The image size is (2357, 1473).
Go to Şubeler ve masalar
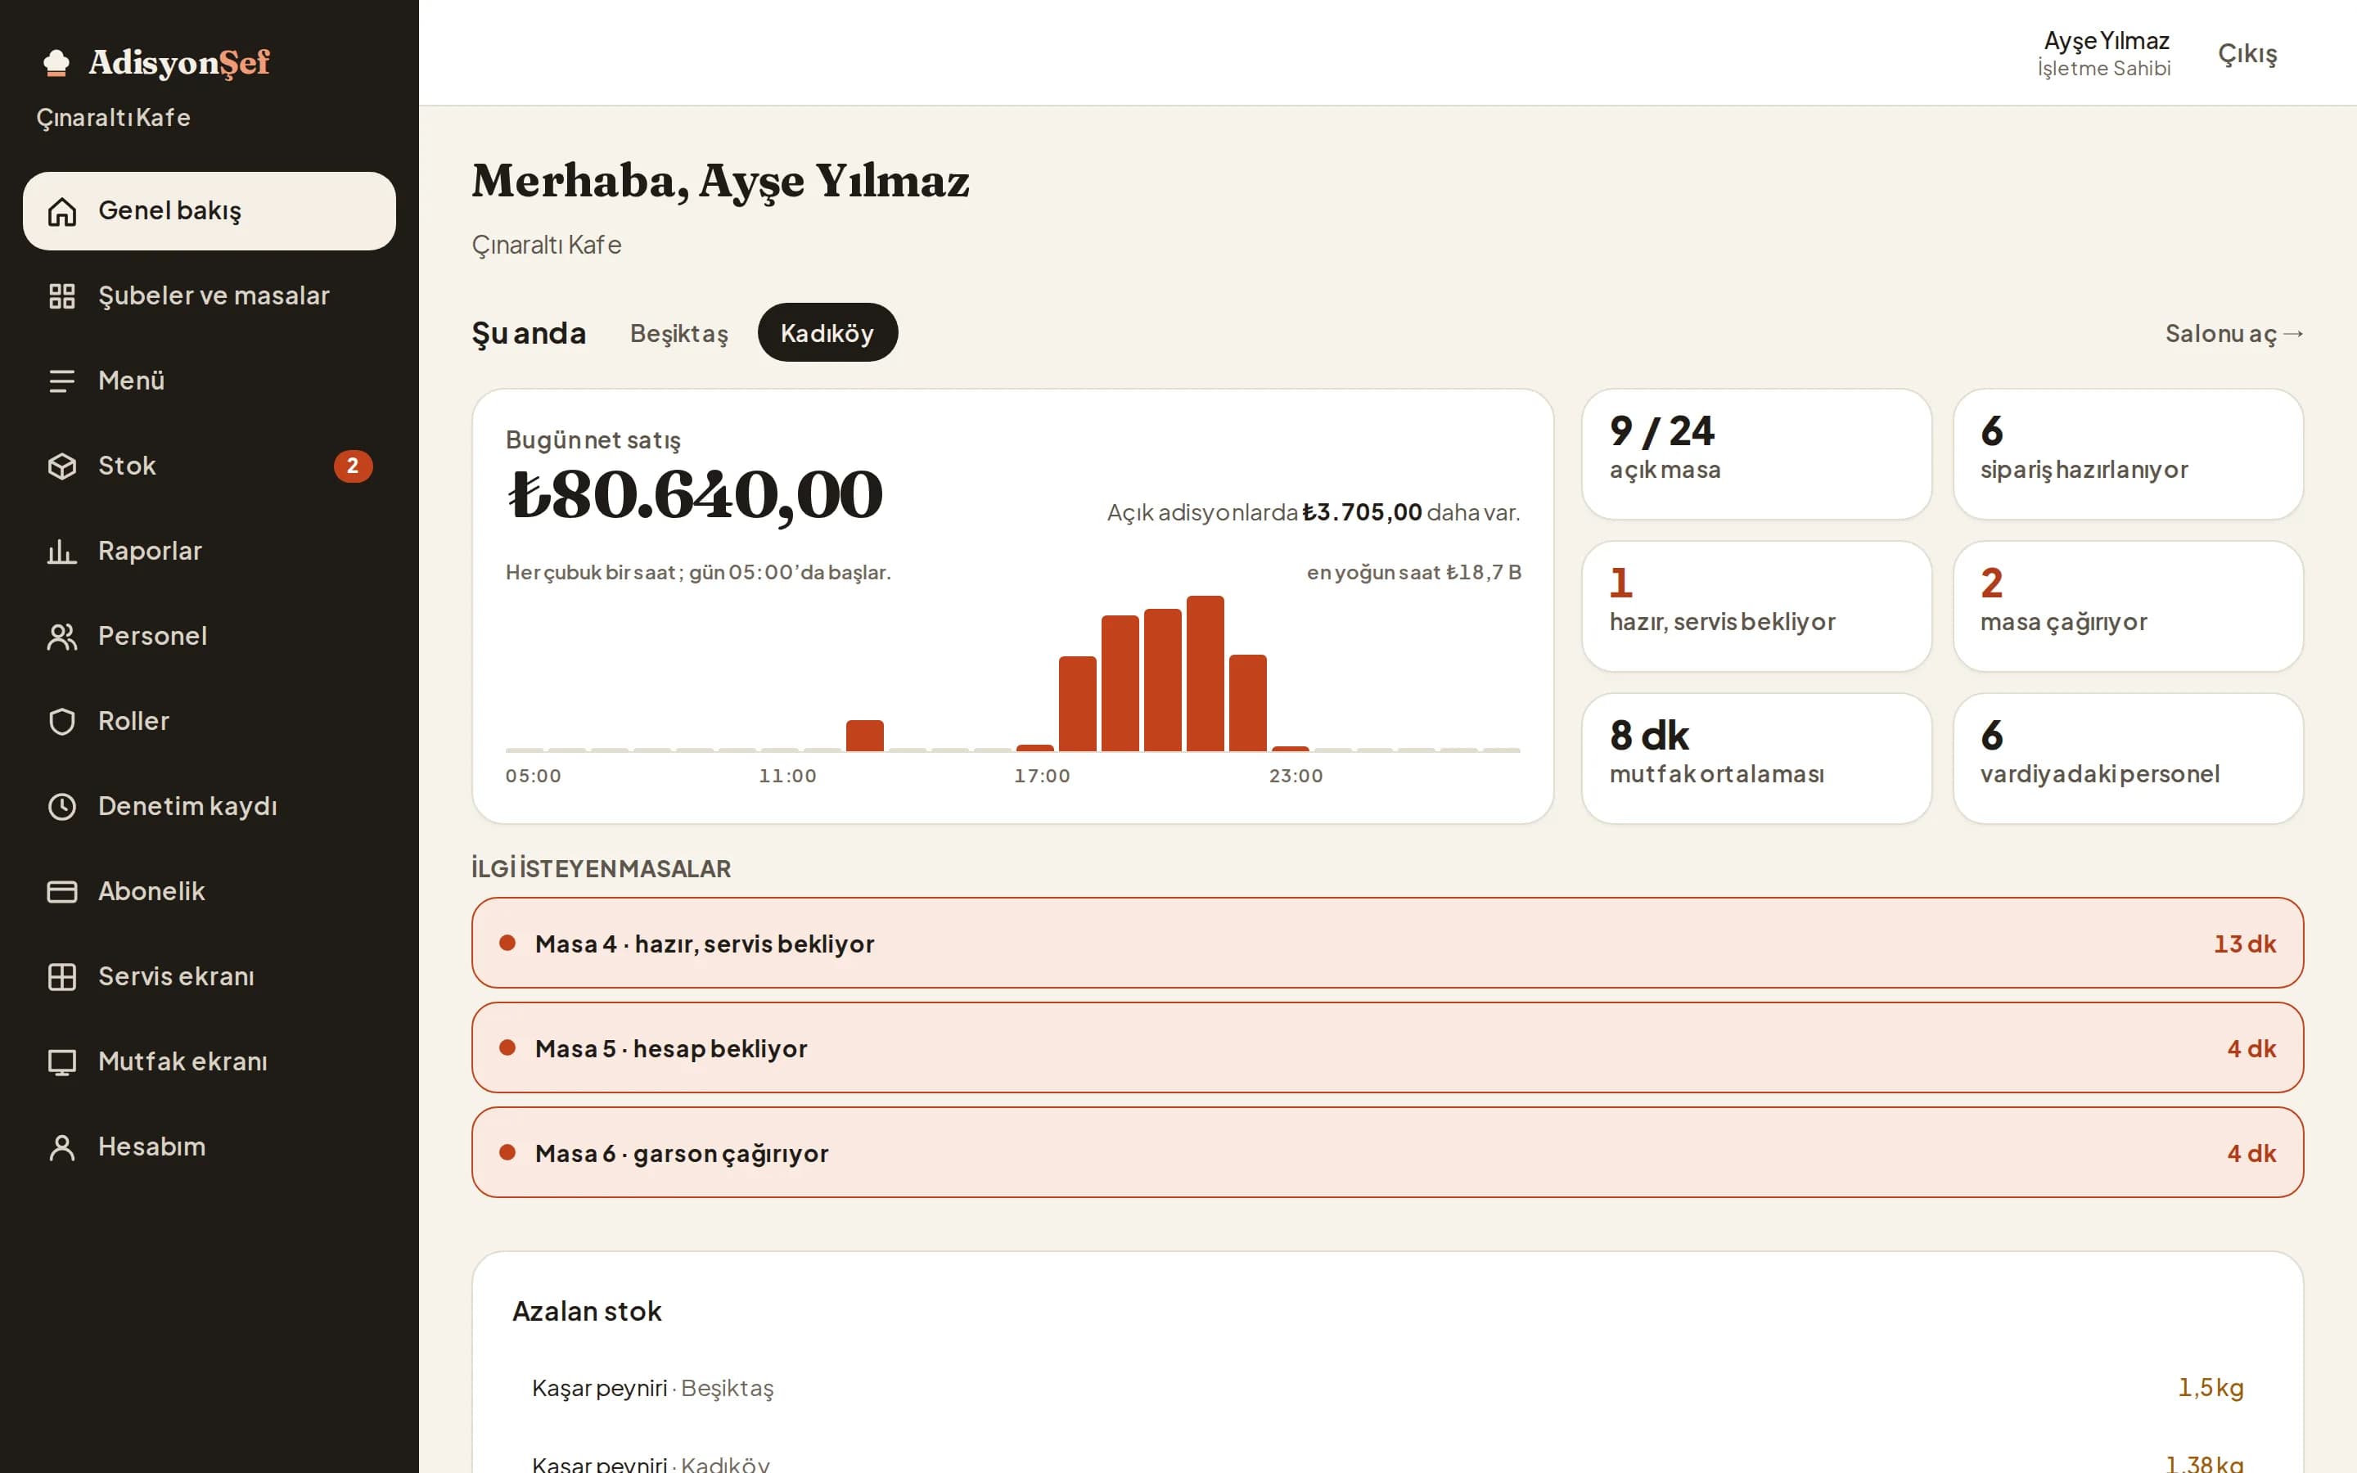click(210, 296)
